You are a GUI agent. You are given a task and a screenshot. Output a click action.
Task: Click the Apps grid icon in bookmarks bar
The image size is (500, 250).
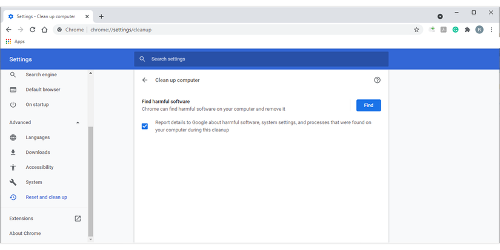coord(8,41)
